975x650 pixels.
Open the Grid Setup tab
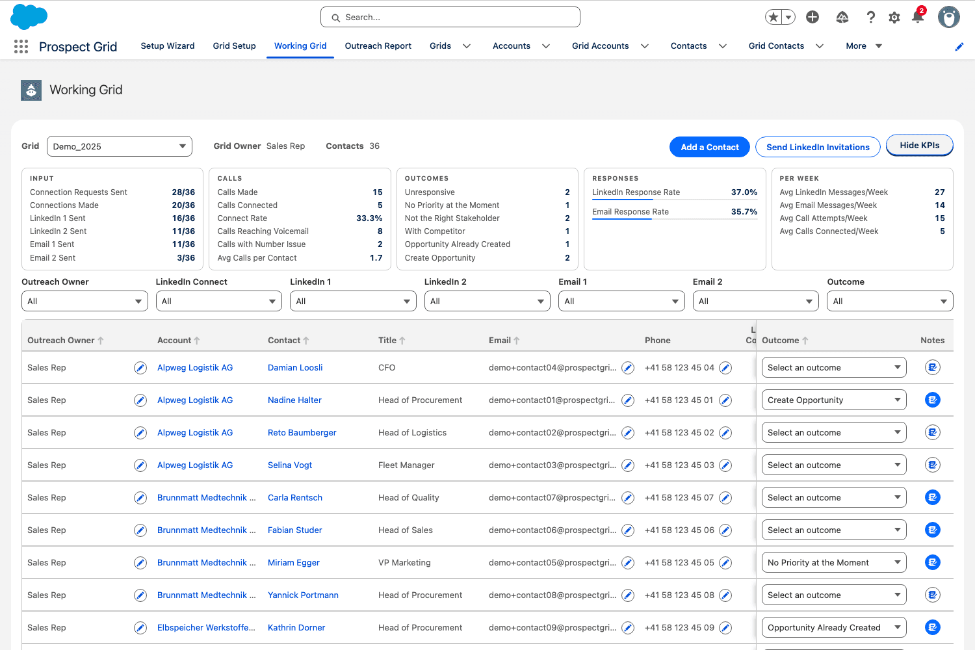pos(234,46)
